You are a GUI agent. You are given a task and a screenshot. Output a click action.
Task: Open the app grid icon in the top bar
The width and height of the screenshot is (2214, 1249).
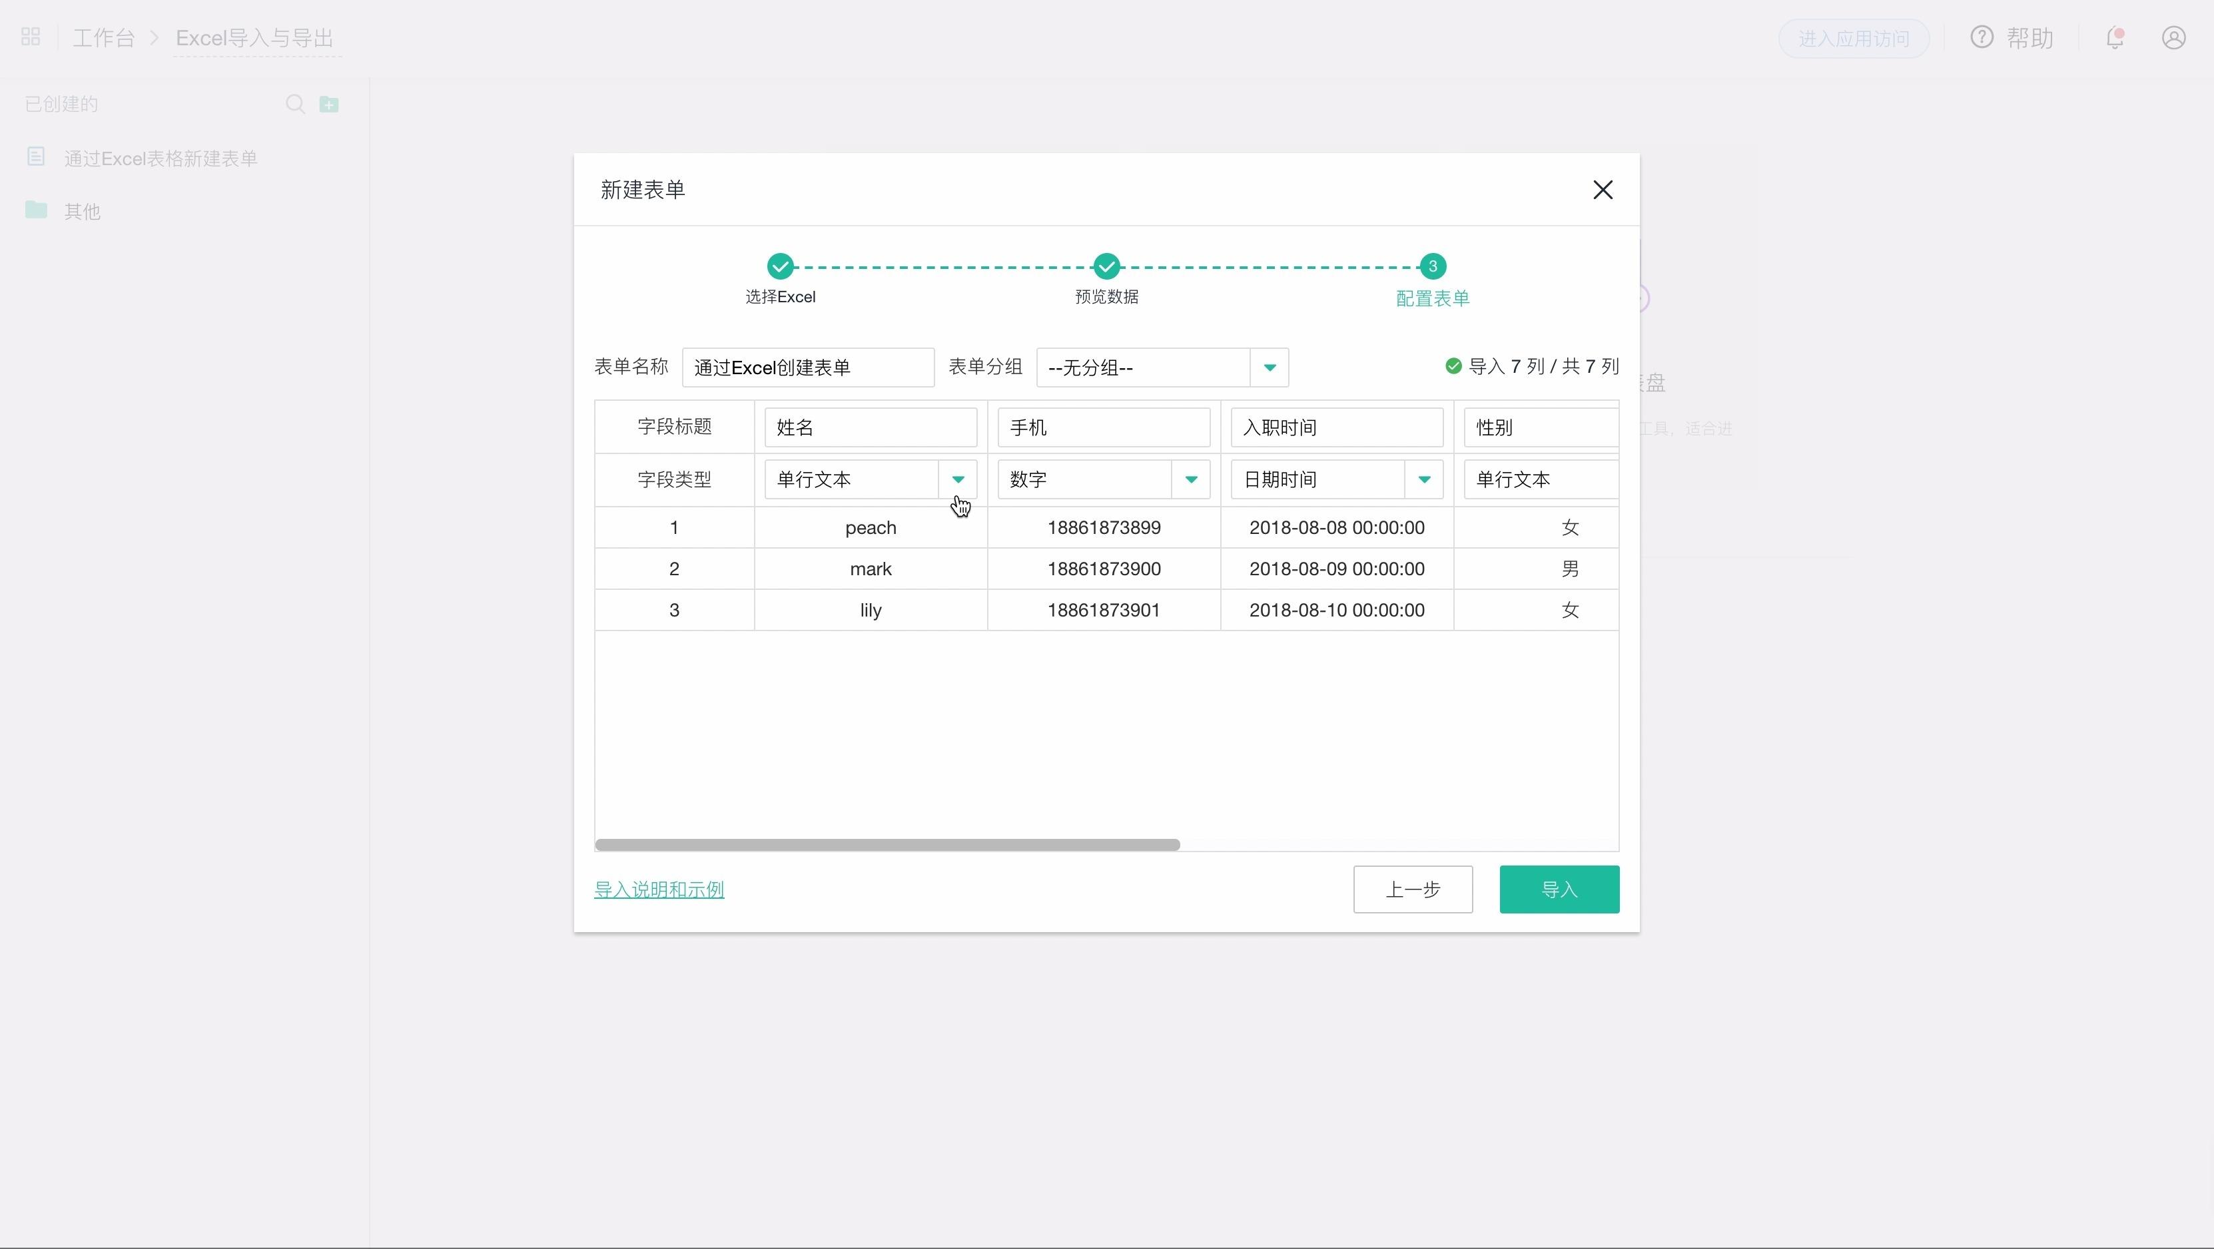31,37
